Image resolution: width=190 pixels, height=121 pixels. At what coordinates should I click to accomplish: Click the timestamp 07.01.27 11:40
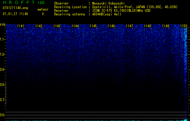click(15, 14)
